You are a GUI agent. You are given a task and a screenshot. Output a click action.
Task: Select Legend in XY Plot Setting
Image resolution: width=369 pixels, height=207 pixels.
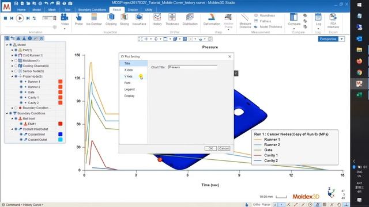[x=133, y=90]
